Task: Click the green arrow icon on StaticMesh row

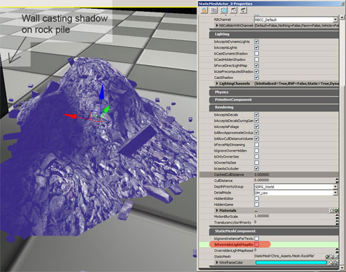Action: [x=327, y=257]
